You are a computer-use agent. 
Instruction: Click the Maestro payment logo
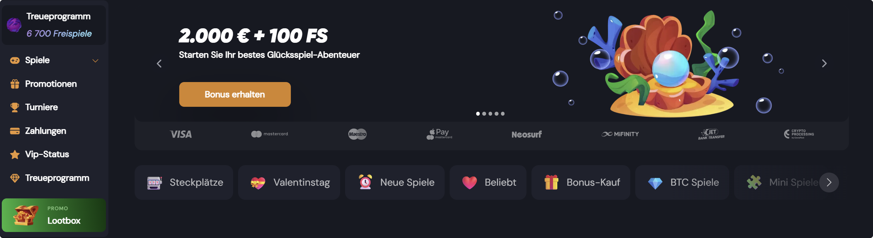357,134
